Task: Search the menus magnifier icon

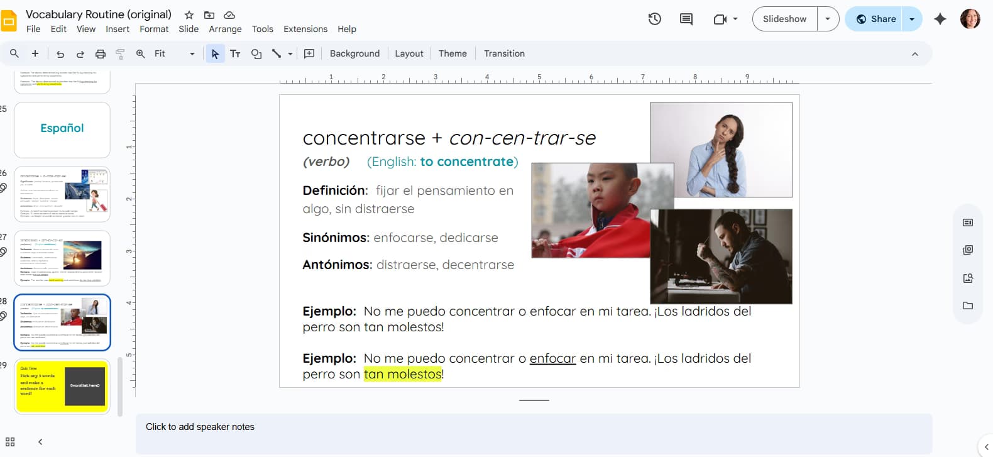Action: [14, 53]
